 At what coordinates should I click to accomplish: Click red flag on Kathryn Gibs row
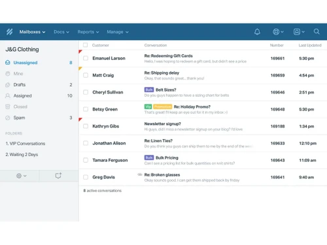point(80,120)
